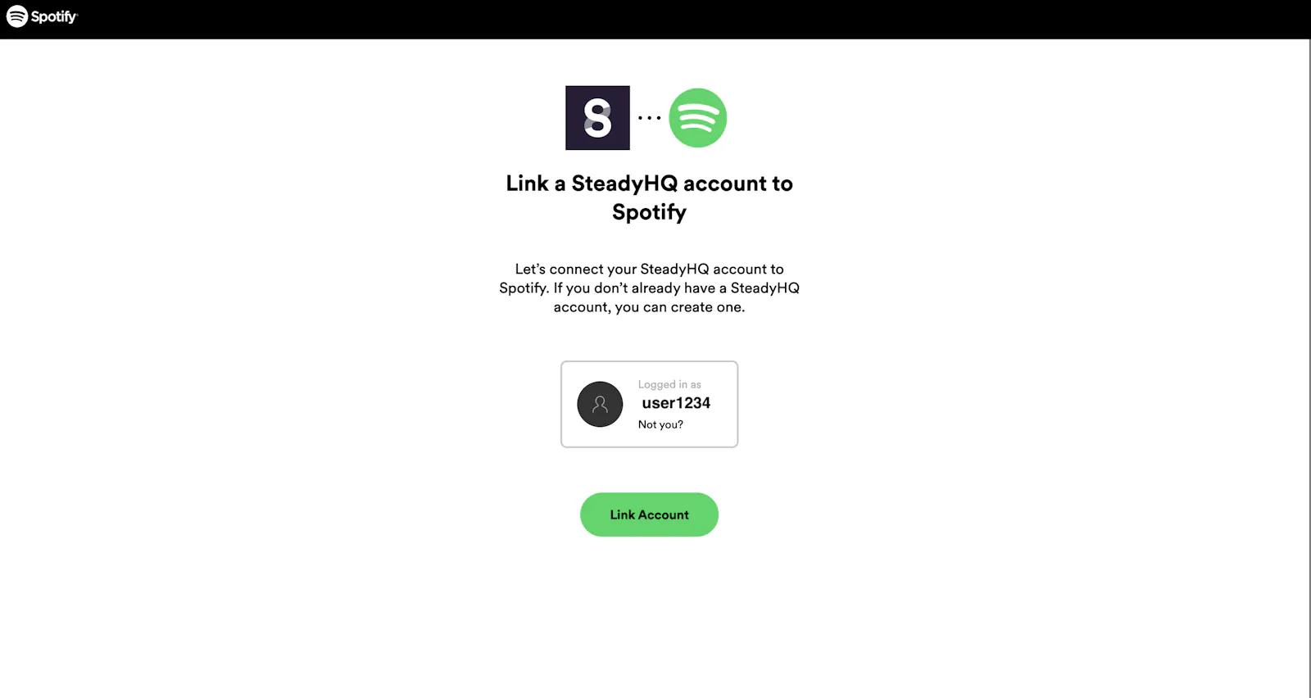This screenshot has height=698, width=1311.
Task: Click the Spotify wordmark in the top header
Action: click(x=54, y=17)
